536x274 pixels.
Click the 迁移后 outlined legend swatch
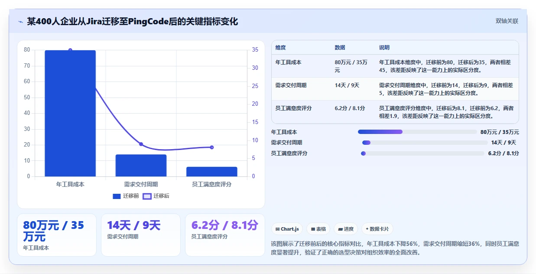point(147,196)
